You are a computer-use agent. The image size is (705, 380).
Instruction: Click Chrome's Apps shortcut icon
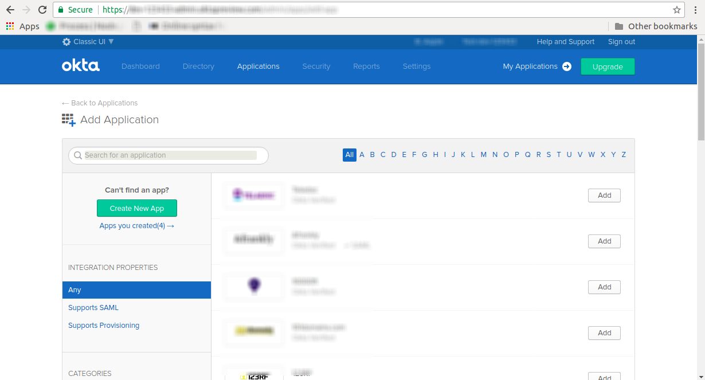click(10, 26)
